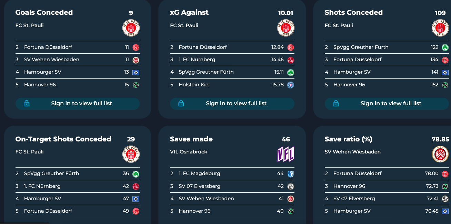Screen dimensions: 451x224
Task: Click SV Wehen Wiesbaden crest in Save ratio
Action: click(440, 154)
